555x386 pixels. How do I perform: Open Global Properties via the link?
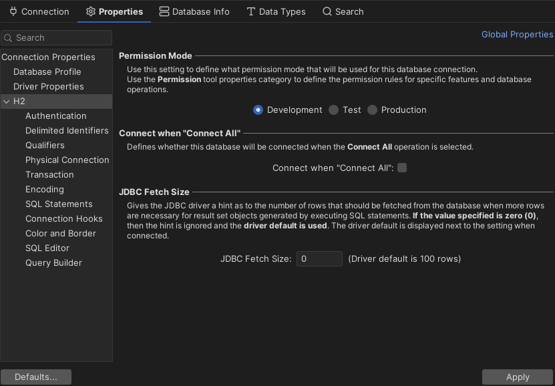pos(517,34)
